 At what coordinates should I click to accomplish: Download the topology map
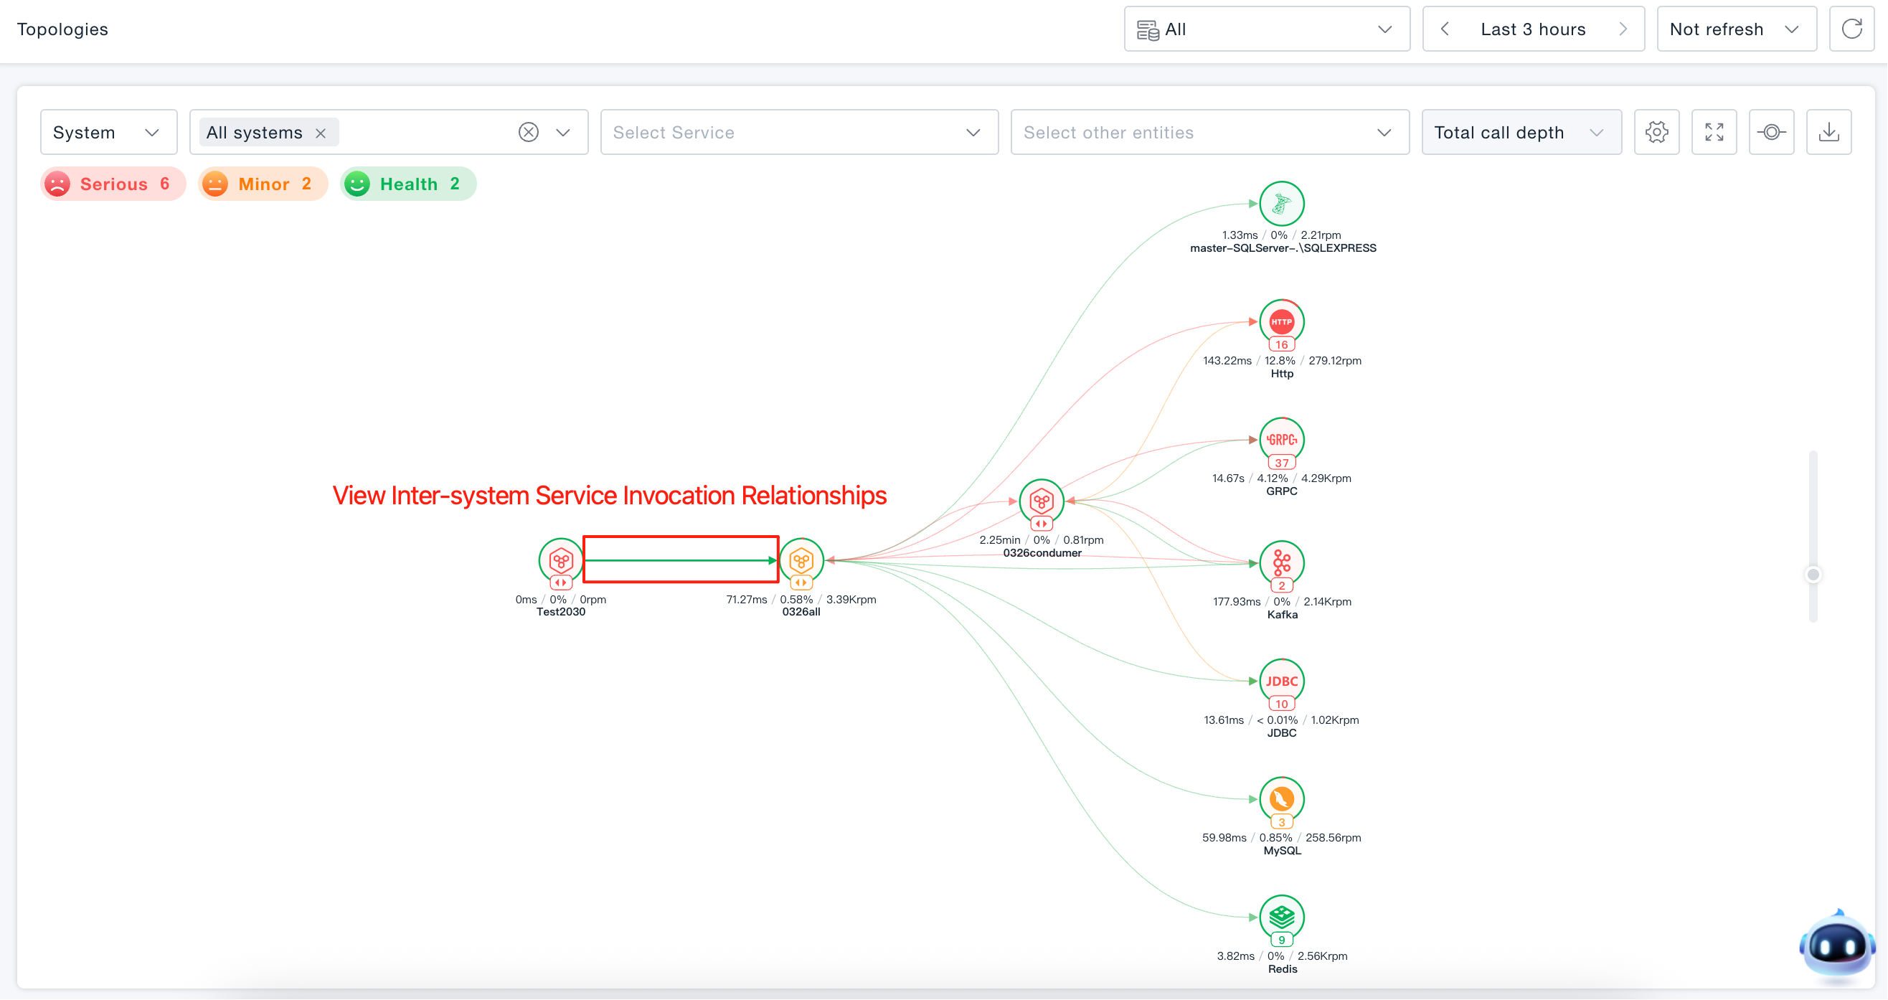pos(1828,132)
